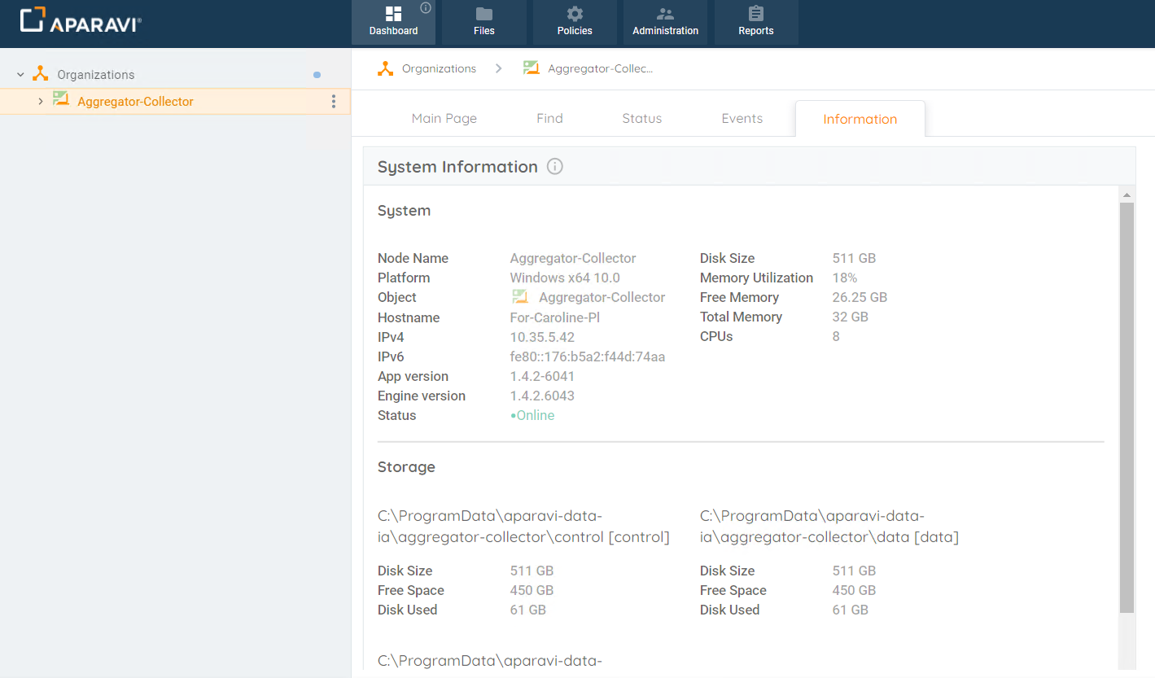Click the aggregator icon next to the Object field

[520, 296]
